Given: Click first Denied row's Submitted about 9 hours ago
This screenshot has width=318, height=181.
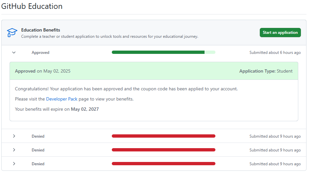Looking at the screenshot, I should [x=275, y=136].
